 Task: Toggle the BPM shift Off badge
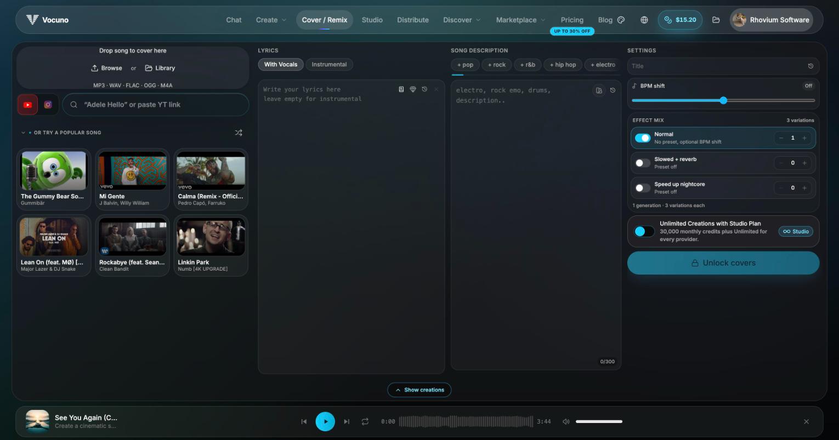808,85
